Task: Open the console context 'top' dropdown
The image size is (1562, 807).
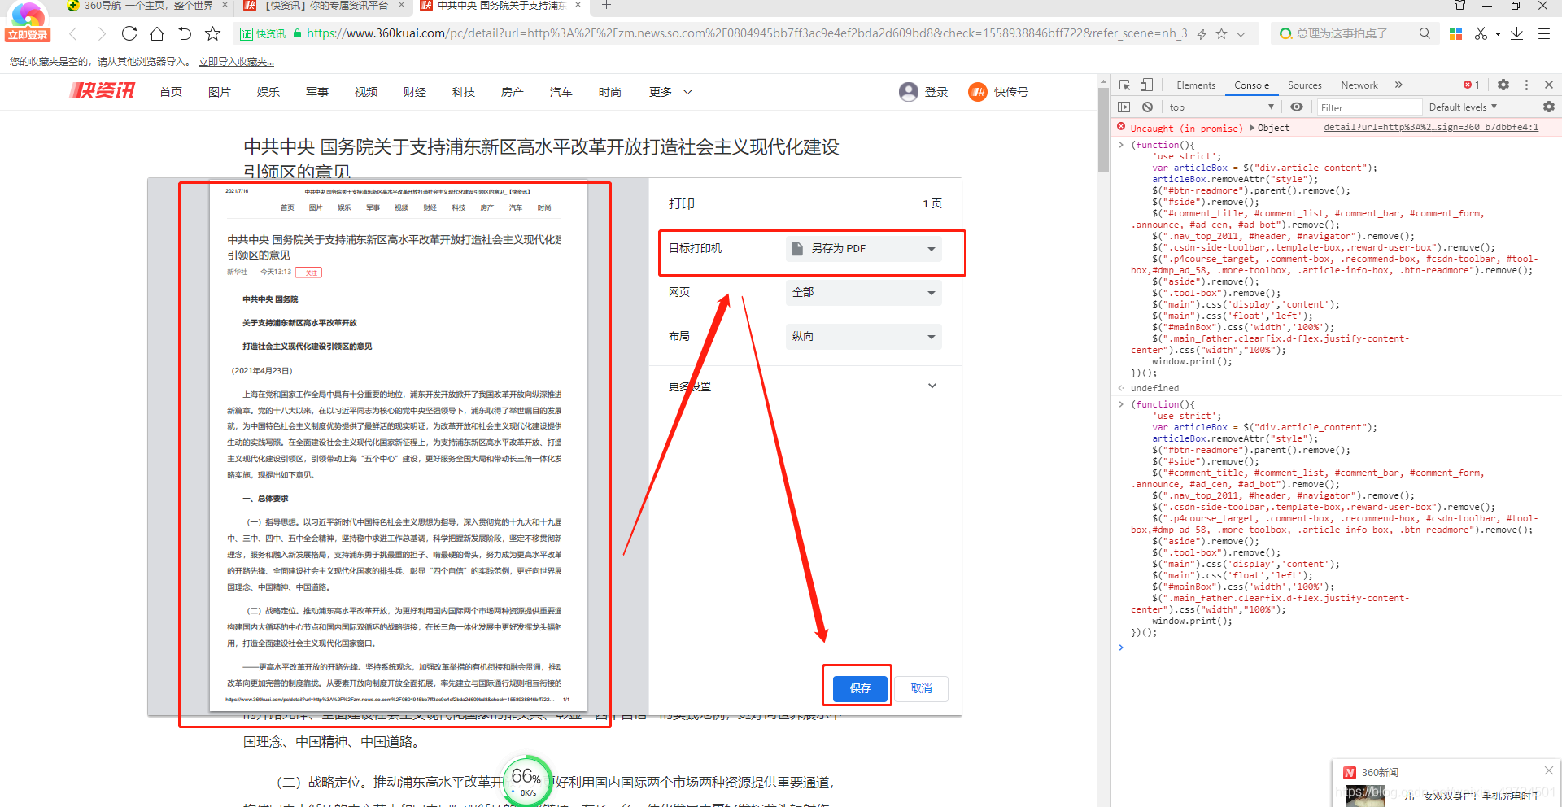Action: tap(1221, 107)
